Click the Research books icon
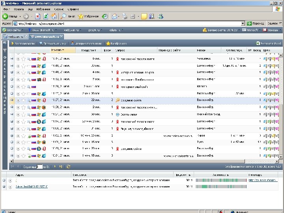Image resolution: width=284 pixels, height=213 pixels. (x=152, y=17)
